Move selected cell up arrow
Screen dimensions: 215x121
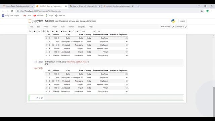pos(52,31)
